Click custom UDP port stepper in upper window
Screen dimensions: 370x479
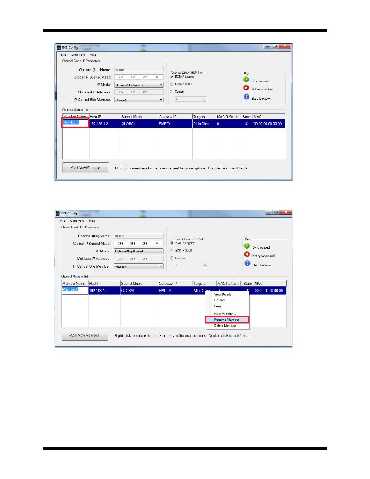(x=204, y=99)
